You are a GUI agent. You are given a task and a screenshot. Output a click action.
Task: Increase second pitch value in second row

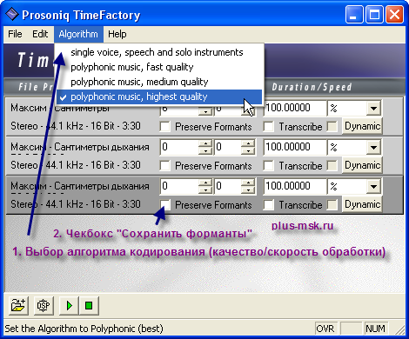tap(248, 143)
